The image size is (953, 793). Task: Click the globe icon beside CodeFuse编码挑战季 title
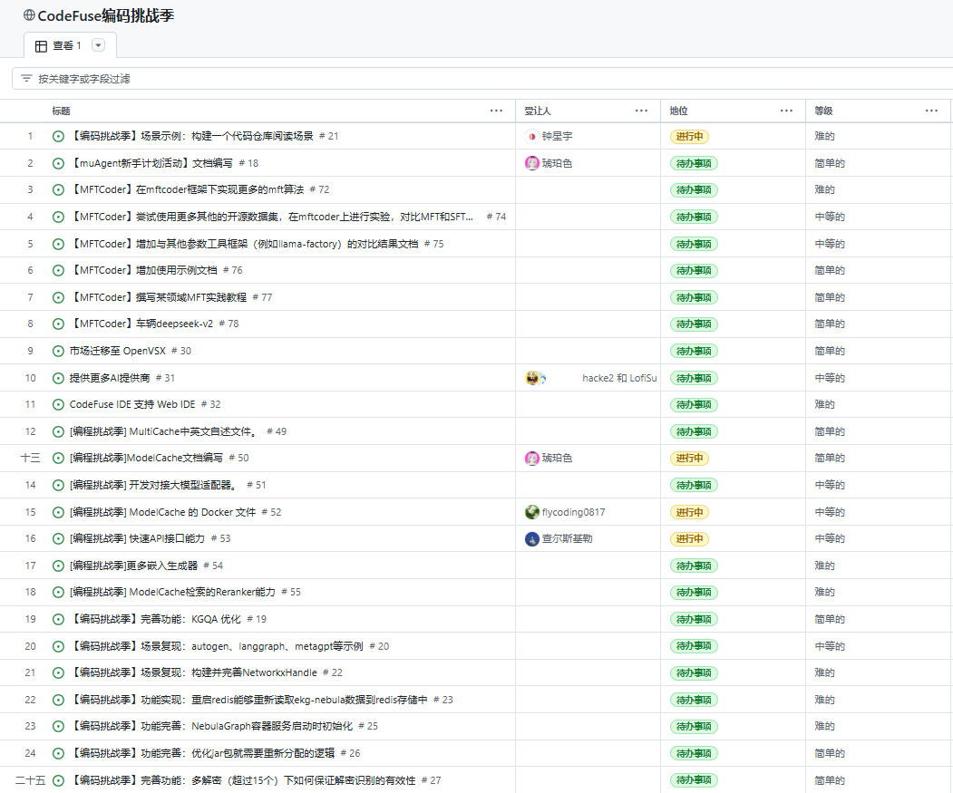29,15
